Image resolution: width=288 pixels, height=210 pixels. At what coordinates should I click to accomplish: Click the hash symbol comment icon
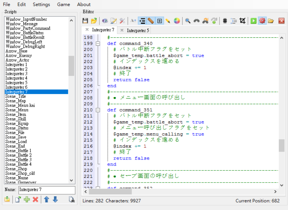click(x=225, y=21)
